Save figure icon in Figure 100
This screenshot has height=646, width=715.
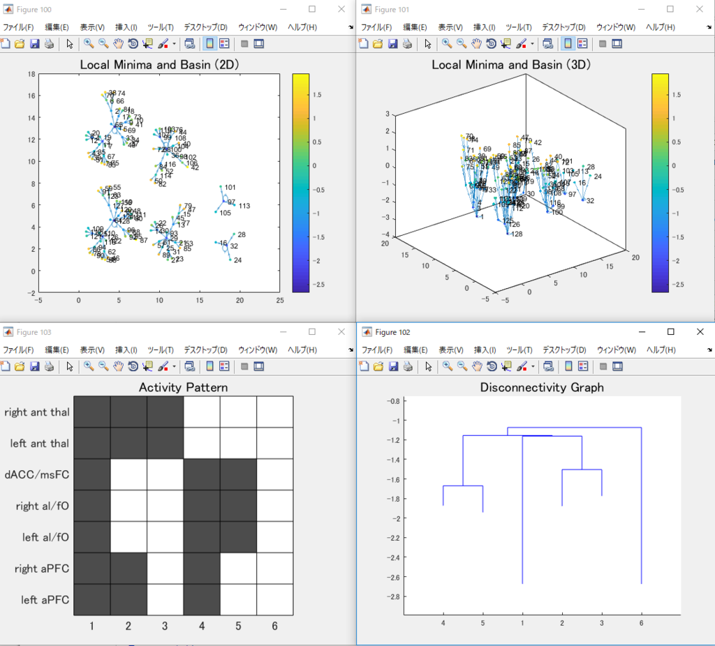tap(35, 44)
